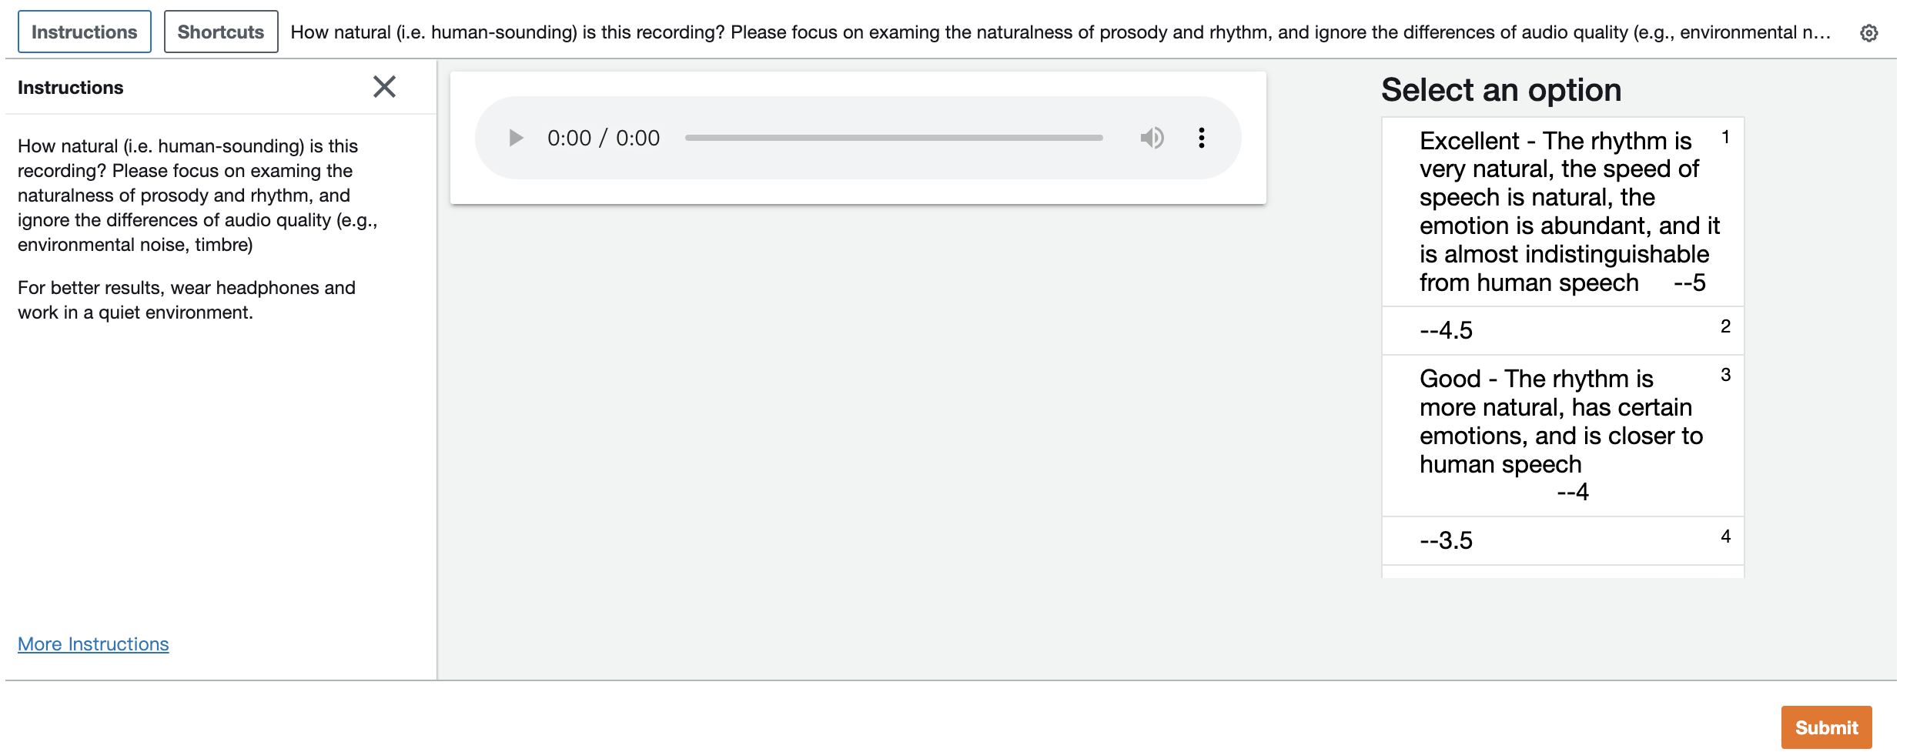Pick the 3.5 rating option

1562,540
